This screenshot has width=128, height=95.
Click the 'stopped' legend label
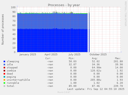pyautogui.click(x=12, y=68)
